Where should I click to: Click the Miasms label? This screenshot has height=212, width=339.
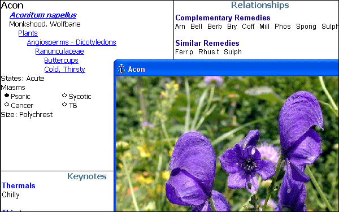click(13, 88)
